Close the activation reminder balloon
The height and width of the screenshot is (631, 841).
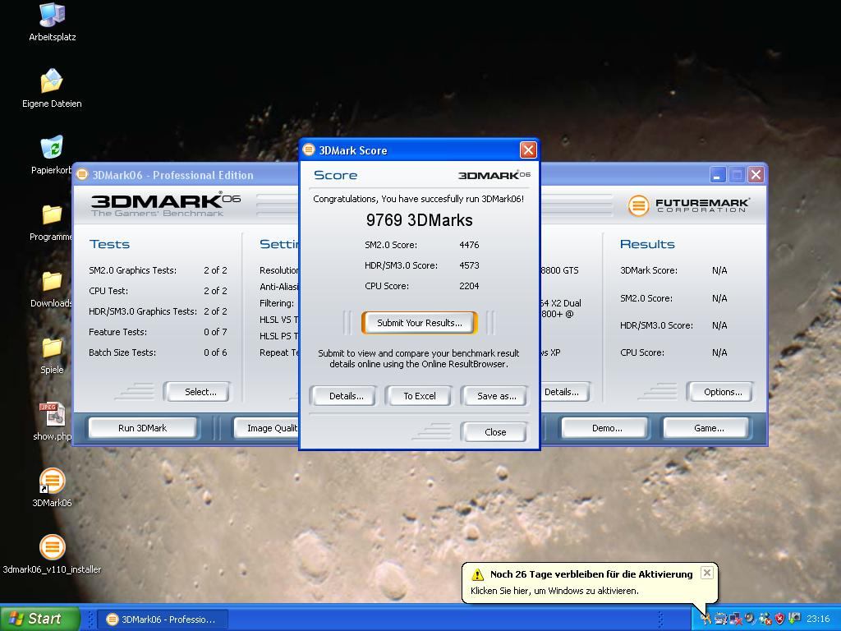(x=707, y=573)
